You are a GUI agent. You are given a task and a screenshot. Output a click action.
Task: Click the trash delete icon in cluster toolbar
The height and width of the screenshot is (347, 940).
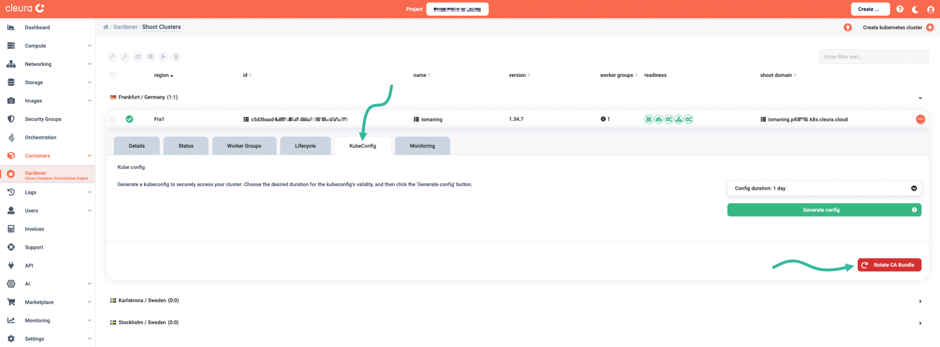[176, 57]
